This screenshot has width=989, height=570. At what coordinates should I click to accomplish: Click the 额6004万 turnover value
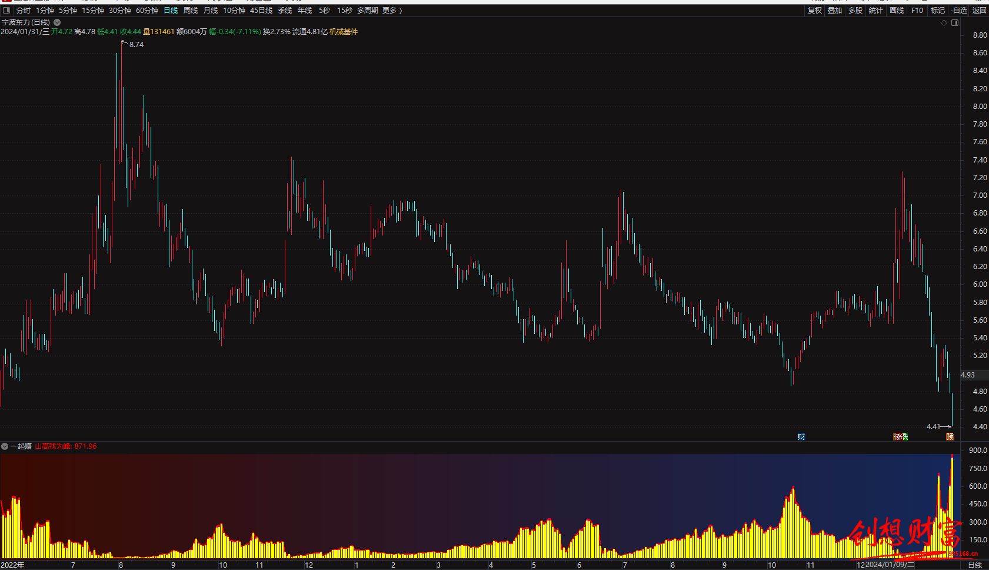[192, 32]
